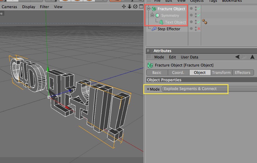Viewport: 257px width, 163px height.
Task: Click the blue Z-axis arrow handle
Action: click(70, 90)
